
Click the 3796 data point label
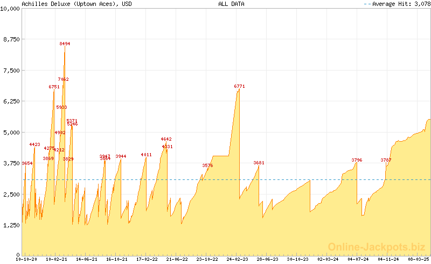point(357,160)
